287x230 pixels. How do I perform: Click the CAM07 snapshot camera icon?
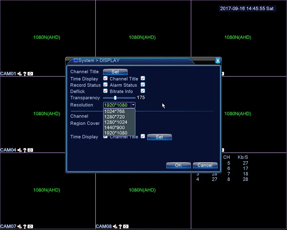coord(30,226)
